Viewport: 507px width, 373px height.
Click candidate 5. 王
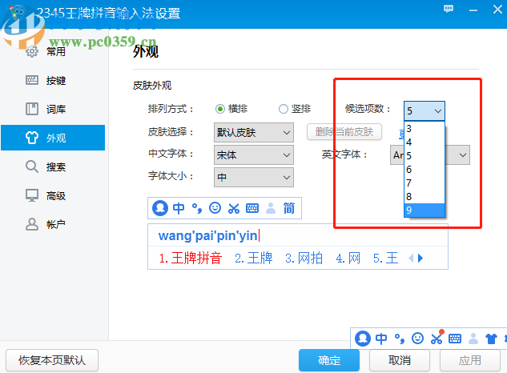click(385, 259)
